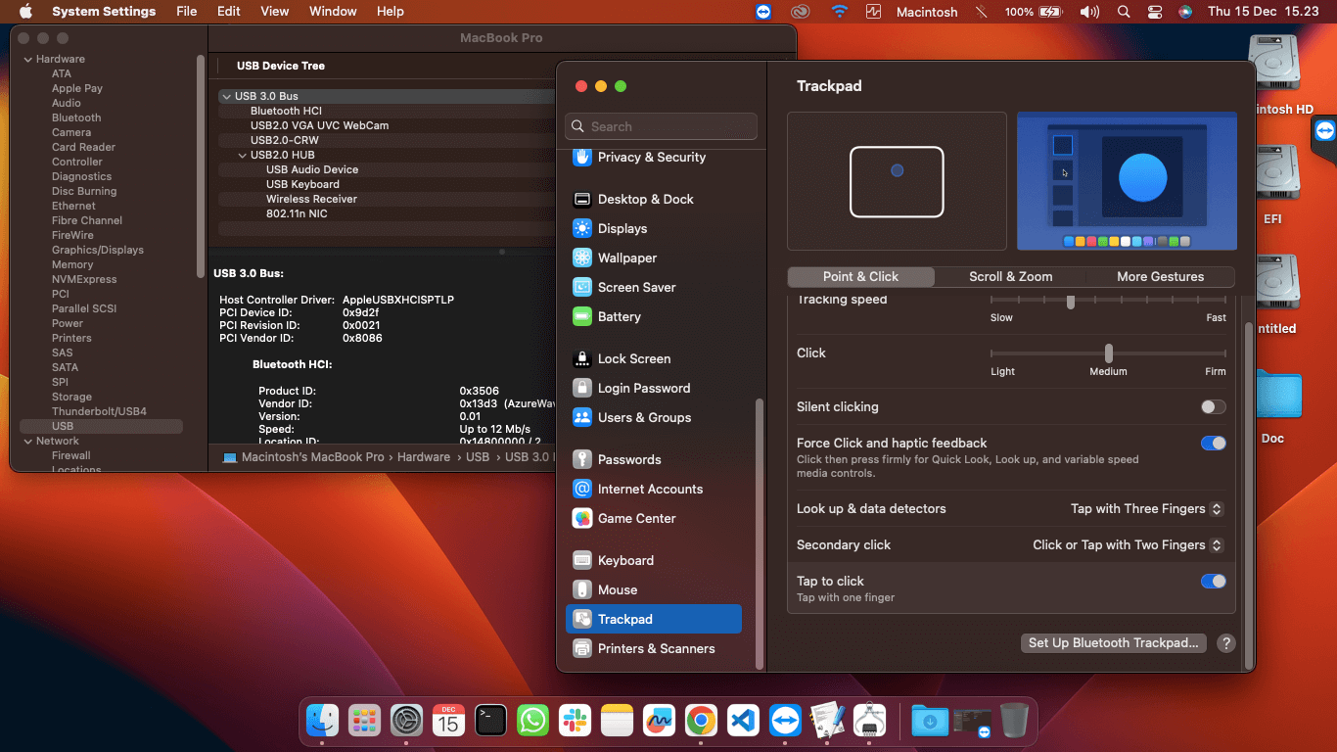Launch Google Chrome from the Dock
1337x752 pixels.
[x=701, y=721]
